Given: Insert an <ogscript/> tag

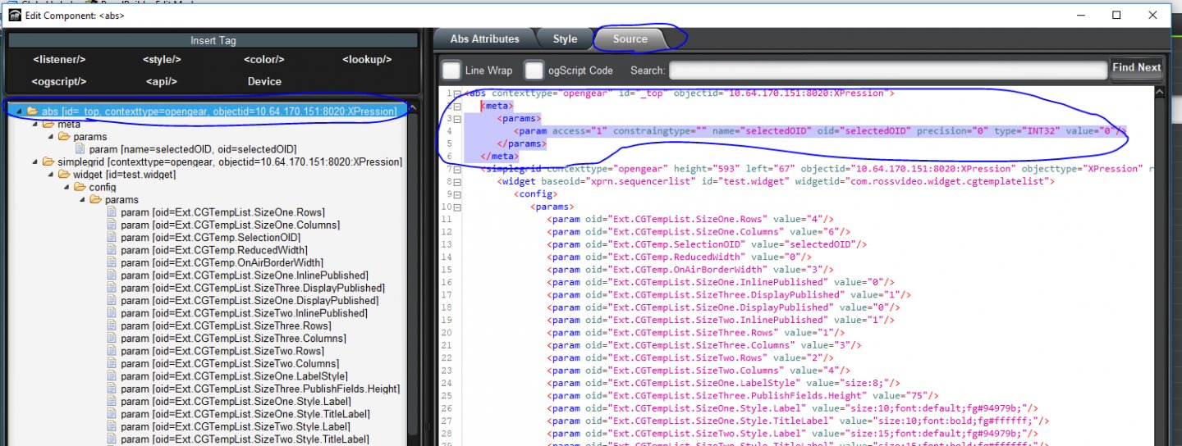Looking at the screenshot, I should [x=59, y=81].
